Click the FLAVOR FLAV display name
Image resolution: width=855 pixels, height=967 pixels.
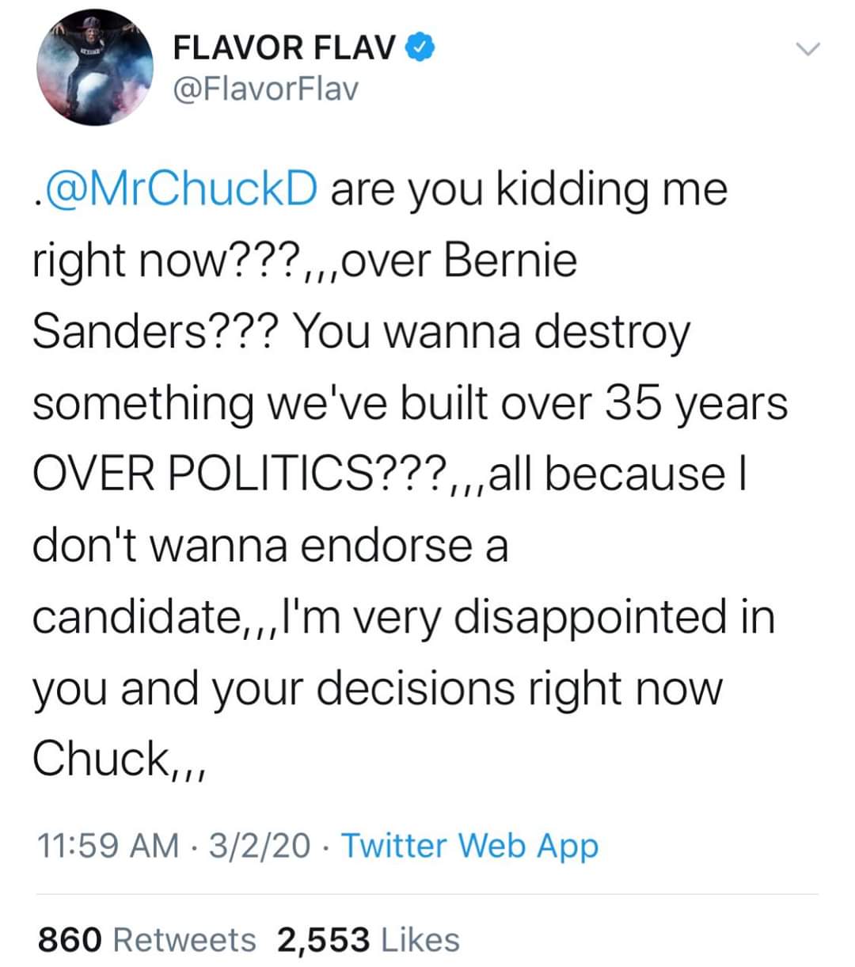pos(284,49)
